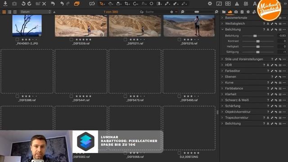Expand the Kurve panel
Screen dimensions: 288x162
[x=222, y=83]
